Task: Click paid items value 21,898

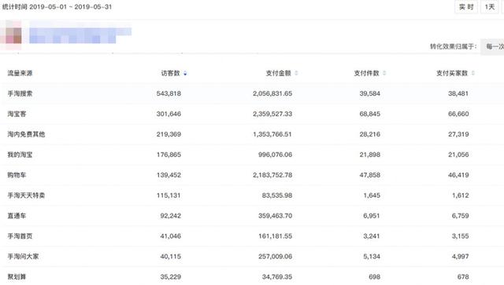Action: (x=370, y=155)
